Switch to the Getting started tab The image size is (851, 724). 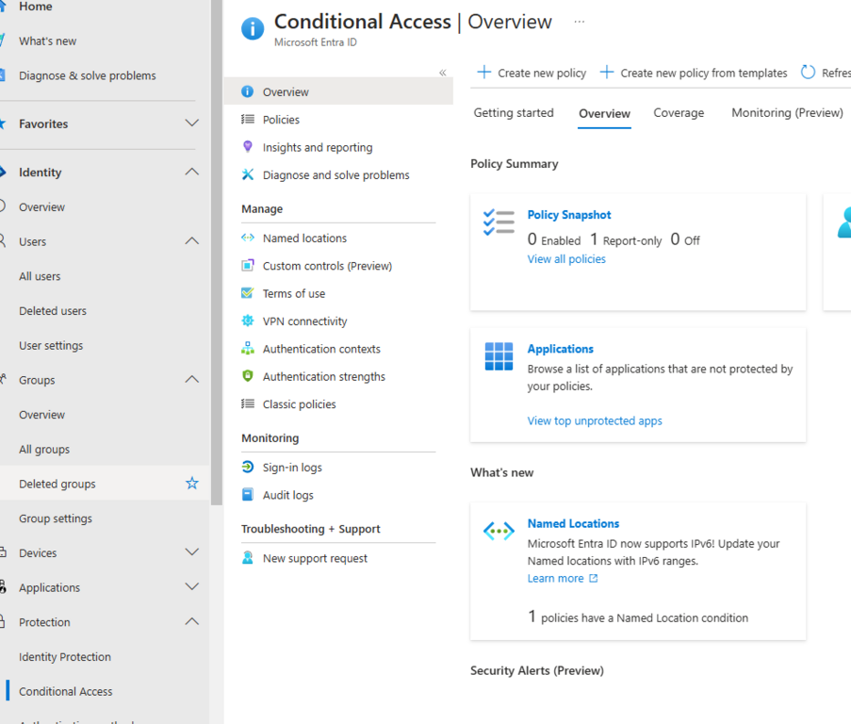pos(514,113)
